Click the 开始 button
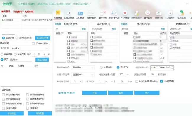The width and height of the screenshot is (192, 116). pos(95,93)
